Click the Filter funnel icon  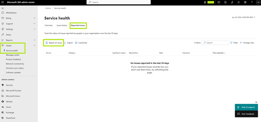tap(231, 43)
